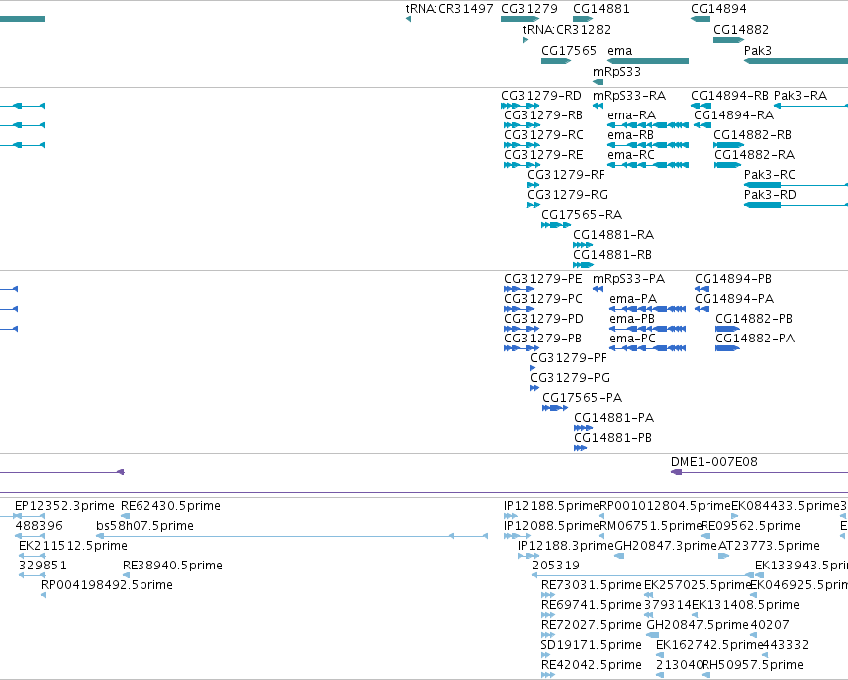Viewport: 848px width, 680px height.
Task: Click the ema gene bar
Action: pos(648,61)
